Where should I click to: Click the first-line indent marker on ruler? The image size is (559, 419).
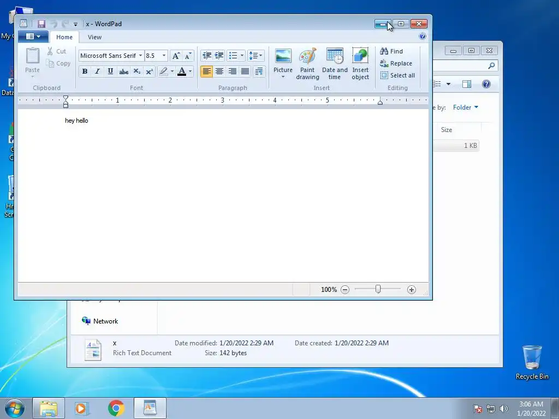coord(66,98)
